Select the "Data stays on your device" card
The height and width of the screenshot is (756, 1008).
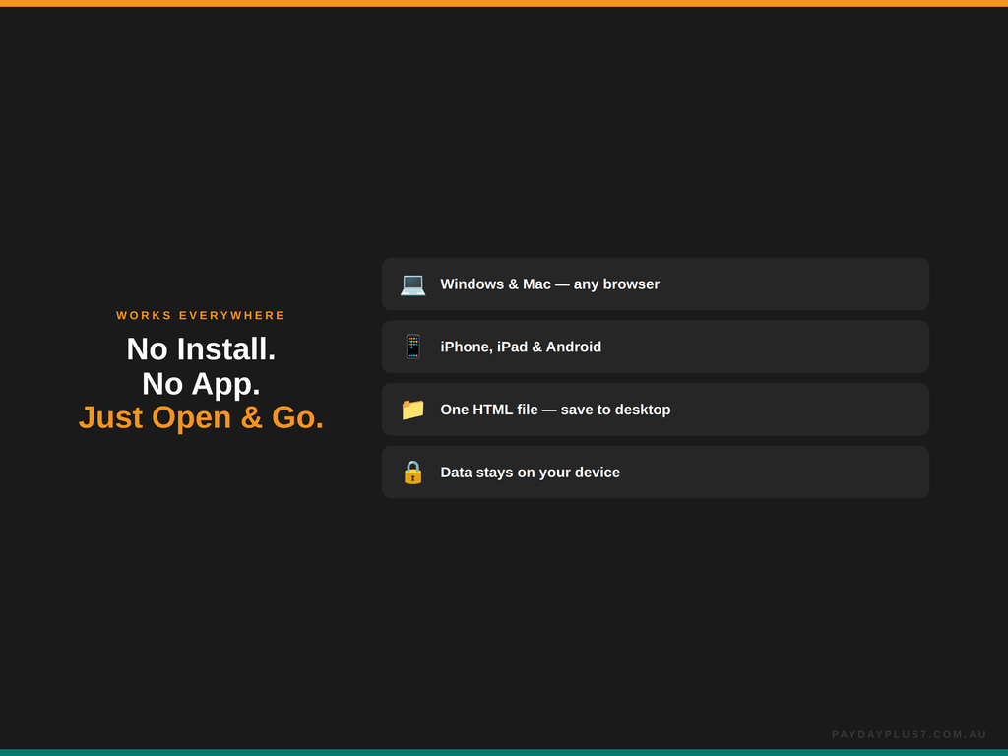point(656,472)
